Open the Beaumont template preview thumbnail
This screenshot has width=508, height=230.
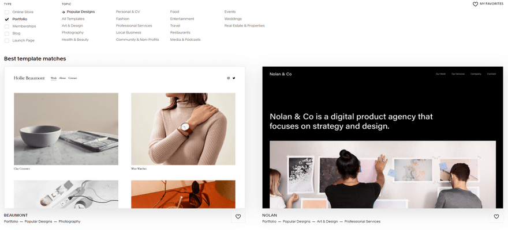pyautogui.click(x=124, y=138)
